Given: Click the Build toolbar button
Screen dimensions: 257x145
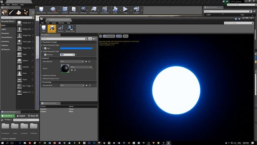Looking at the screenshot, I should (115, 10).
